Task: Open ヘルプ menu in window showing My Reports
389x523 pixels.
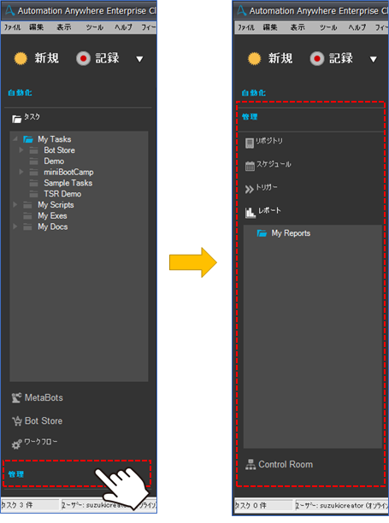Action: 357,27
